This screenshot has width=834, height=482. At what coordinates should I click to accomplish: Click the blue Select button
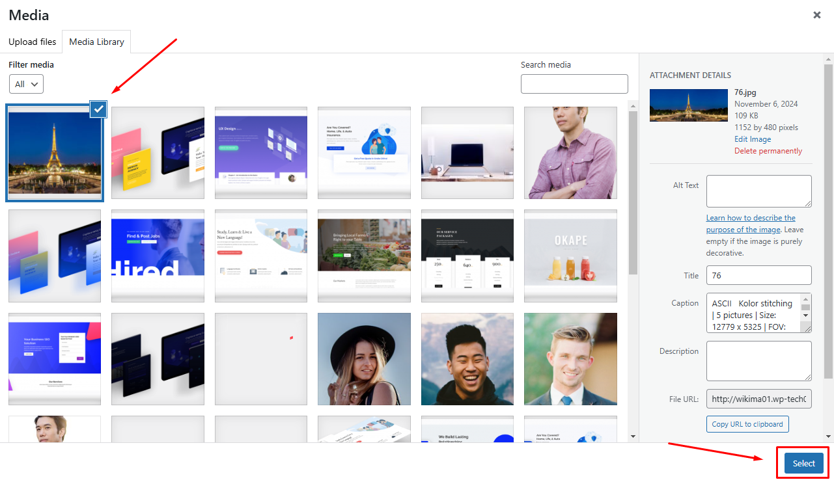pos(803,463)
